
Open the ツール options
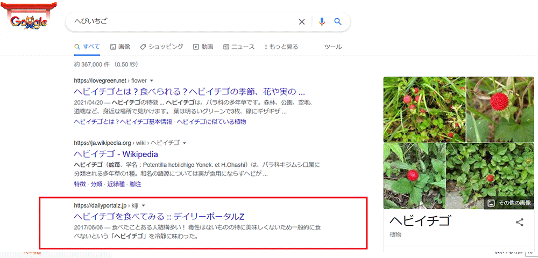[333, 47]
